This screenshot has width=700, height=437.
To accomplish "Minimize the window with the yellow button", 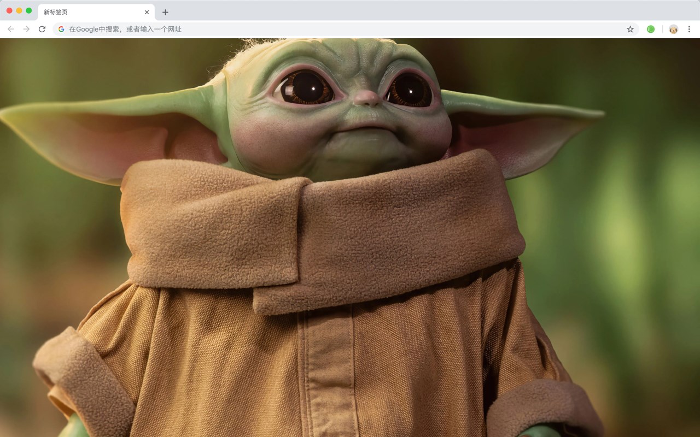I will pyautogui.click(x=19, y=11).
